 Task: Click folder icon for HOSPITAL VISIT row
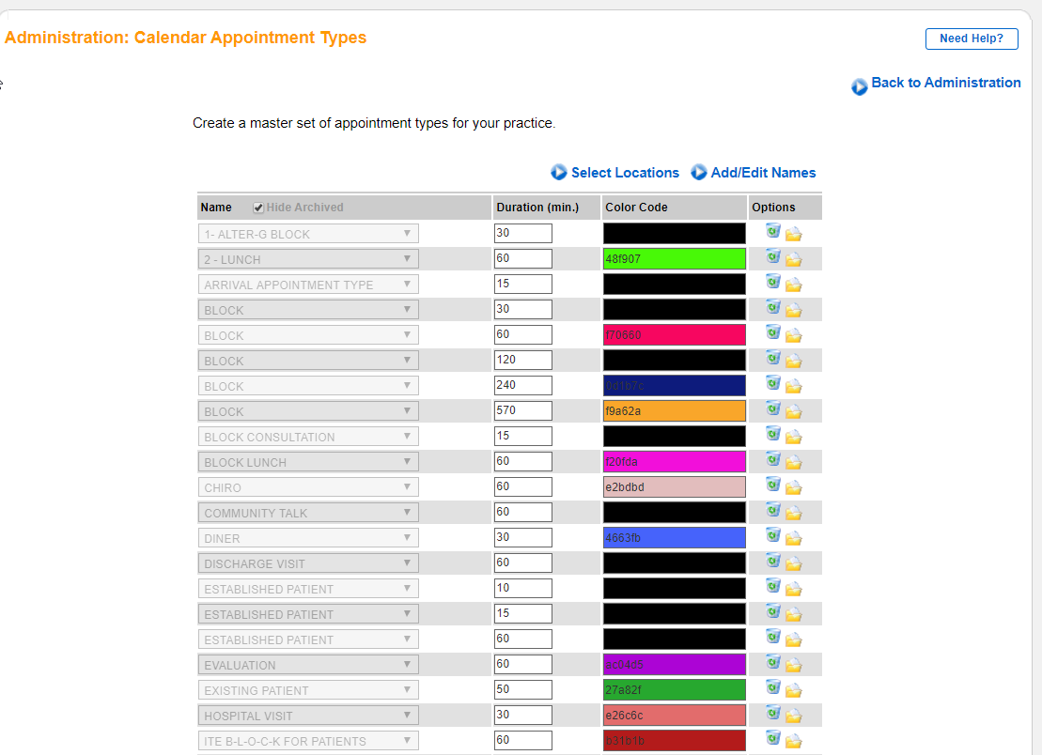pyautogui.click(x=793, y=716)
